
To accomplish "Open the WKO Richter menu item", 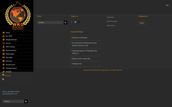I will pos(17,47).
